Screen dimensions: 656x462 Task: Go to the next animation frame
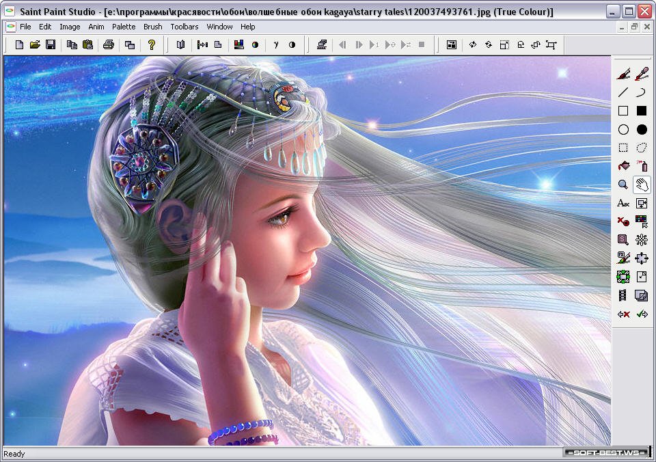(359, 45)
